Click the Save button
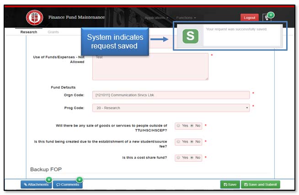 (x=230, y=184)
